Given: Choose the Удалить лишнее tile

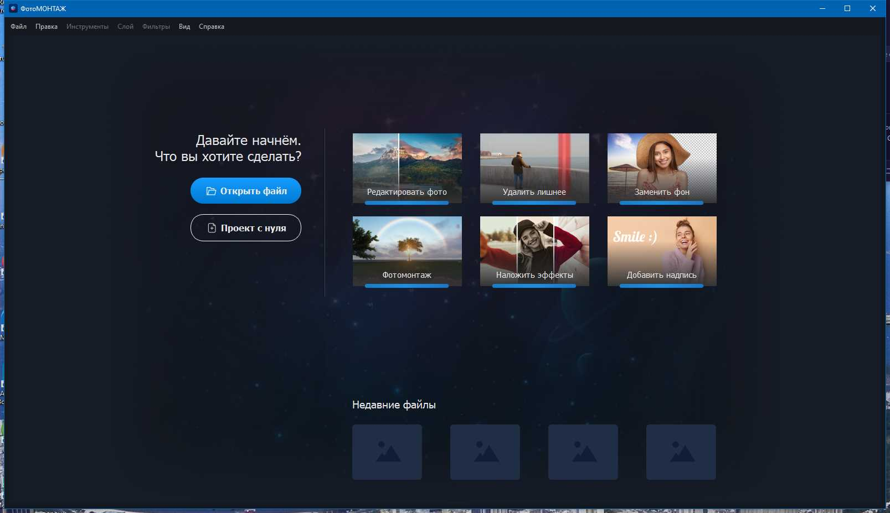Looking at the screenshot, I should 534,168.
